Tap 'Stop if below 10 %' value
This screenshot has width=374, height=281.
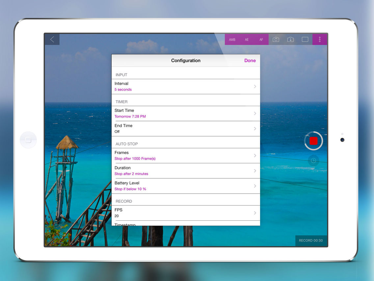(130, 189)
